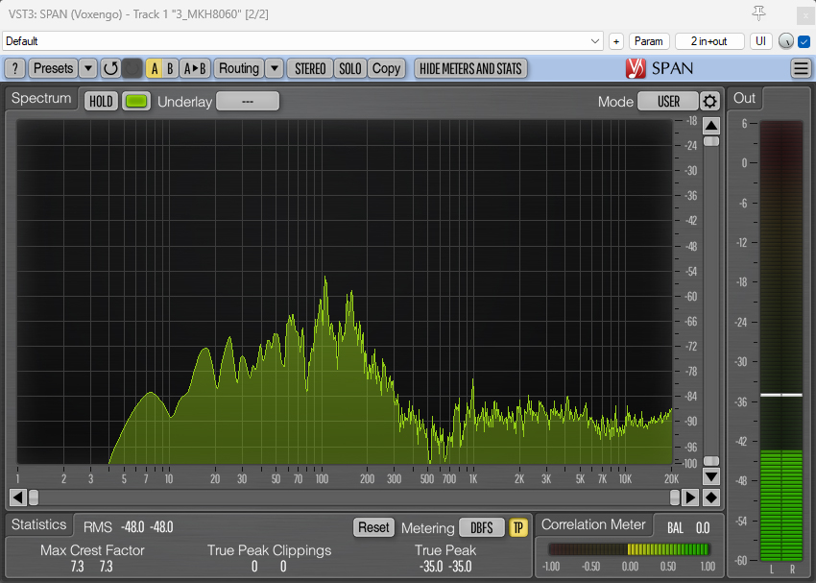
Task: Enable spectrum HOLD
Action: pyautogui.click(x=101, y=102)
